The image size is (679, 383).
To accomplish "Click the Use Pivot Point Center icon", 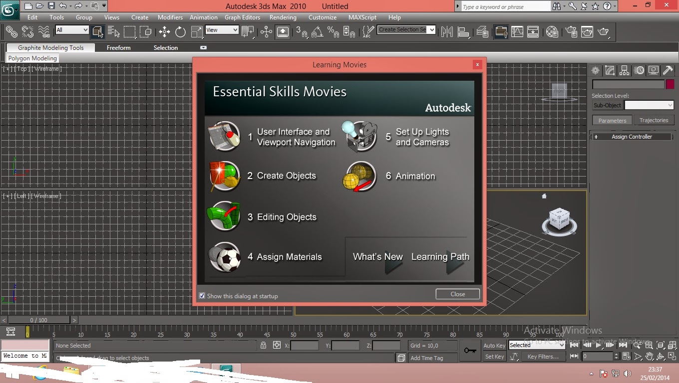I will click(x=248, y=31).
